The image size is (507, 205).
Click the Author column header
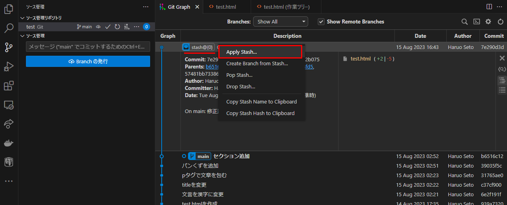coord(463,36)
